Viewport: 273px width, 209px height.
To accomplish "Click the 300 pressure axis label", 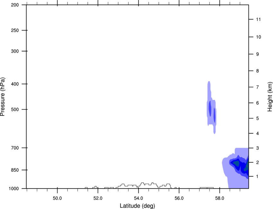I will [15, 51].
